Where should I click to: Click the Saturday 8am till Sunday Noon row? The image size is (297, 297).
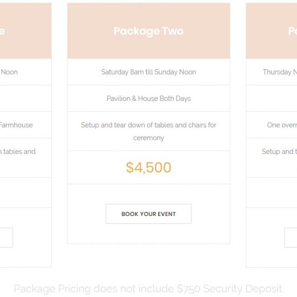(148, 72)
